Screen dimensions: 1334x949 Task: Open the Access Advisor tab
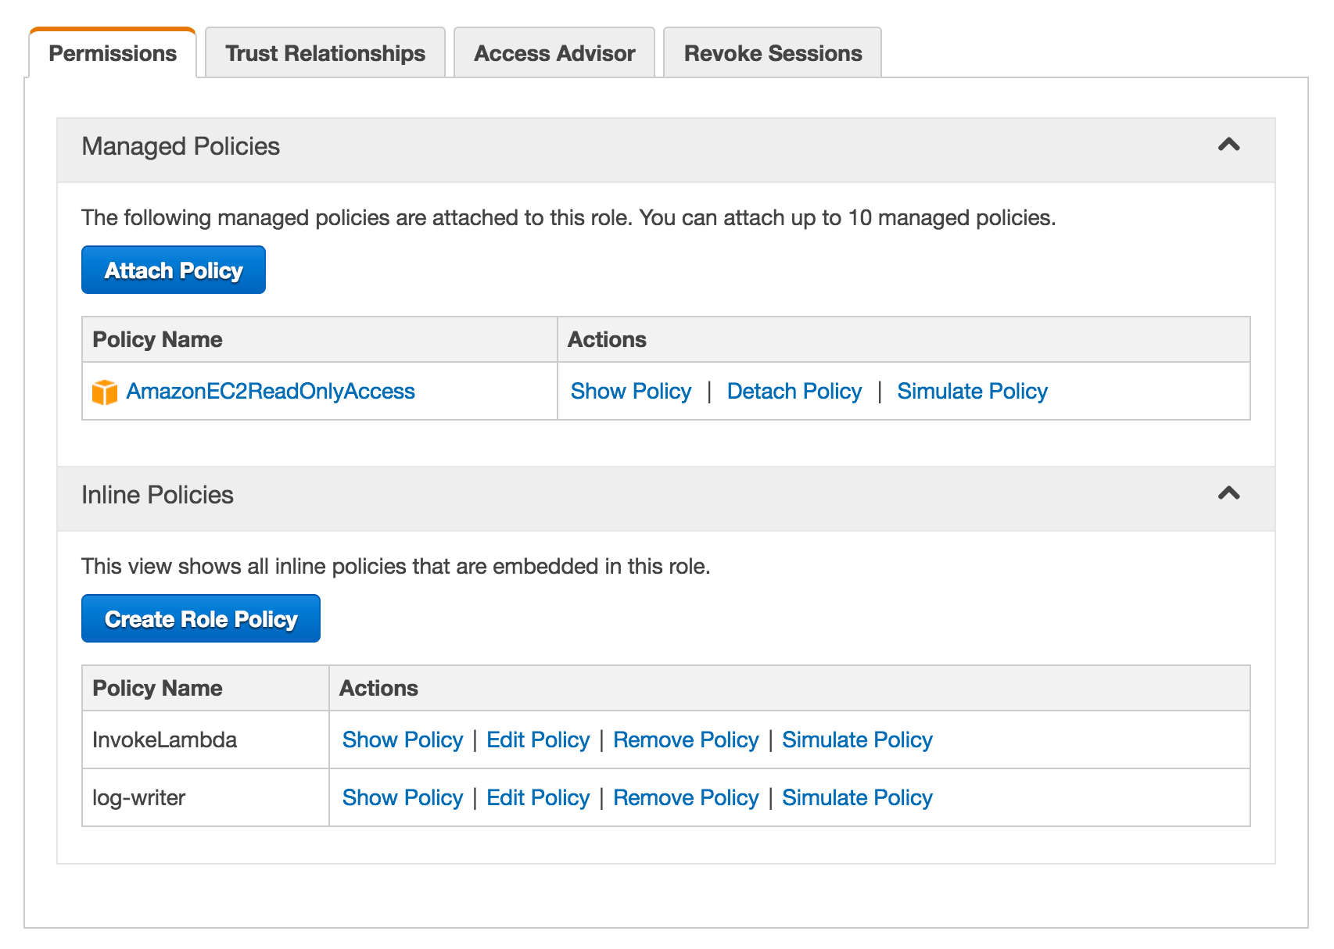(554, 53)
